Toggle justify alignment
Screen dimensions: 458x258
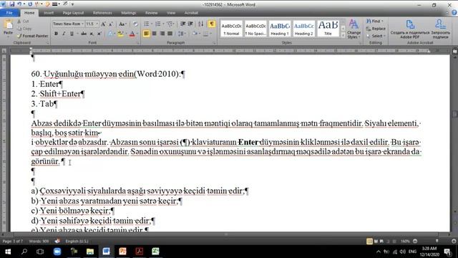pos(170,34)
